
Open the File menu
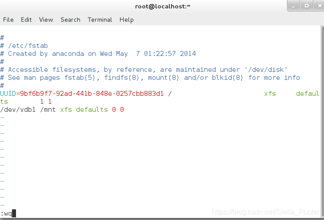(x=8, y=20)
